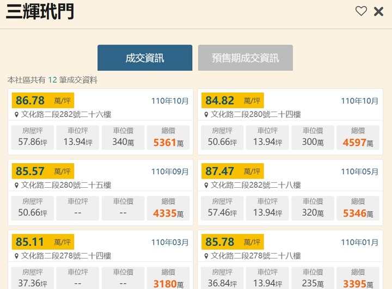
Task: Click the heart favorite icon
Action: tap(361, 11)
